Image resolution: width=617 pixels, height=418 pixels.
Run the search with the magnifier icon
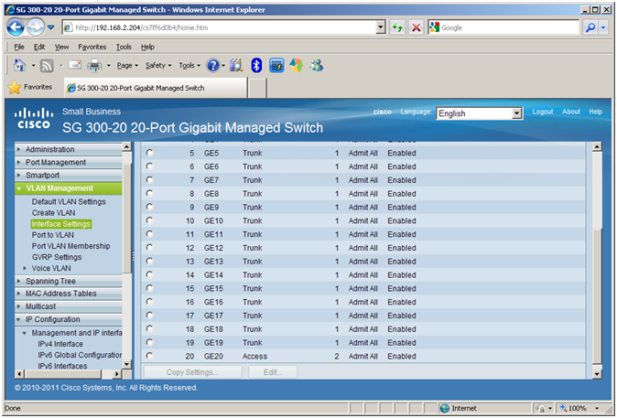pyautogui.click(x=590, y=27)
